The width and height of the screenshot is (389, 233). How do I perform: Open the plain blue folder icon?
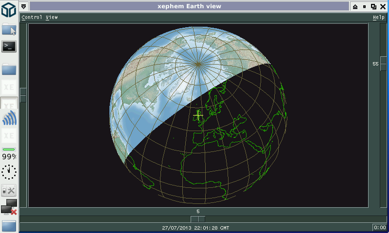pyautogui.click(x=9, y=69)
